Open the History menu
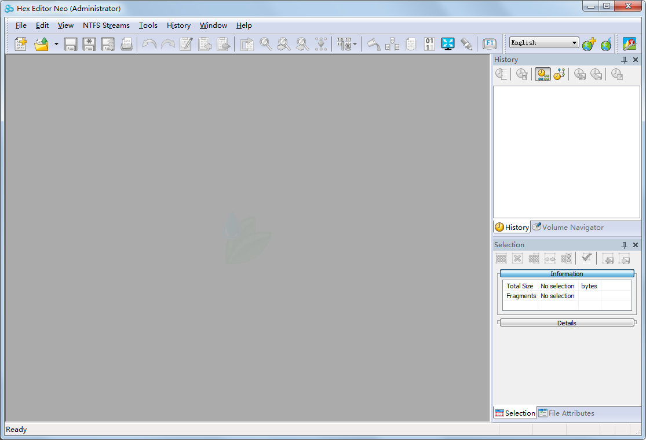Screen dimensions: 646x440 [178, 25]
